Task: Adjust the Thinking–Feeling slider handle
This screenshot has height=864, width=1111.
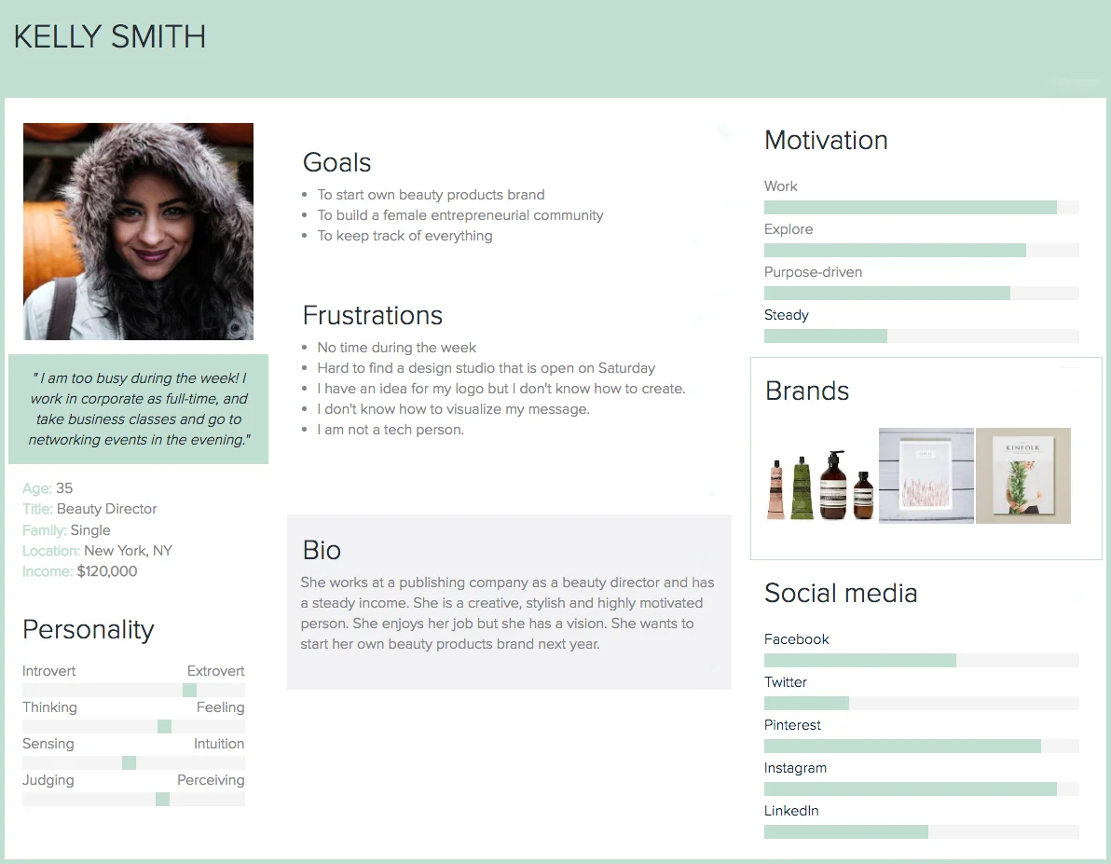Action: [x=164, y=726]
